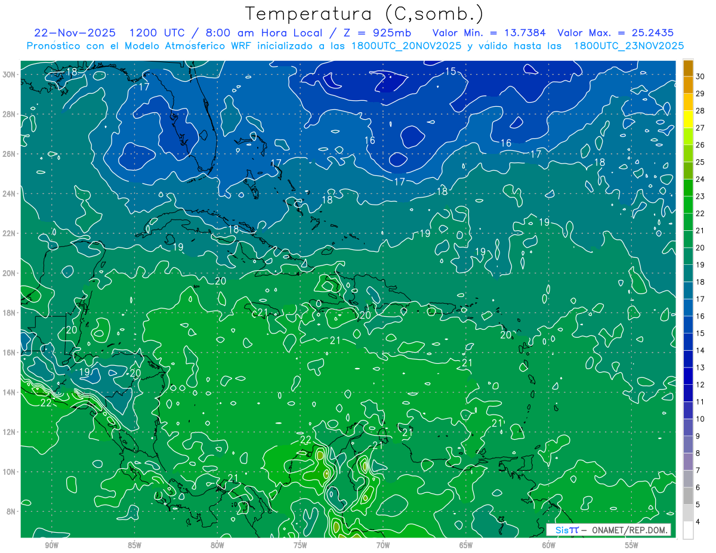Click the color legend label '4'
The image size is (716, 553).
(x=698, y=522)
